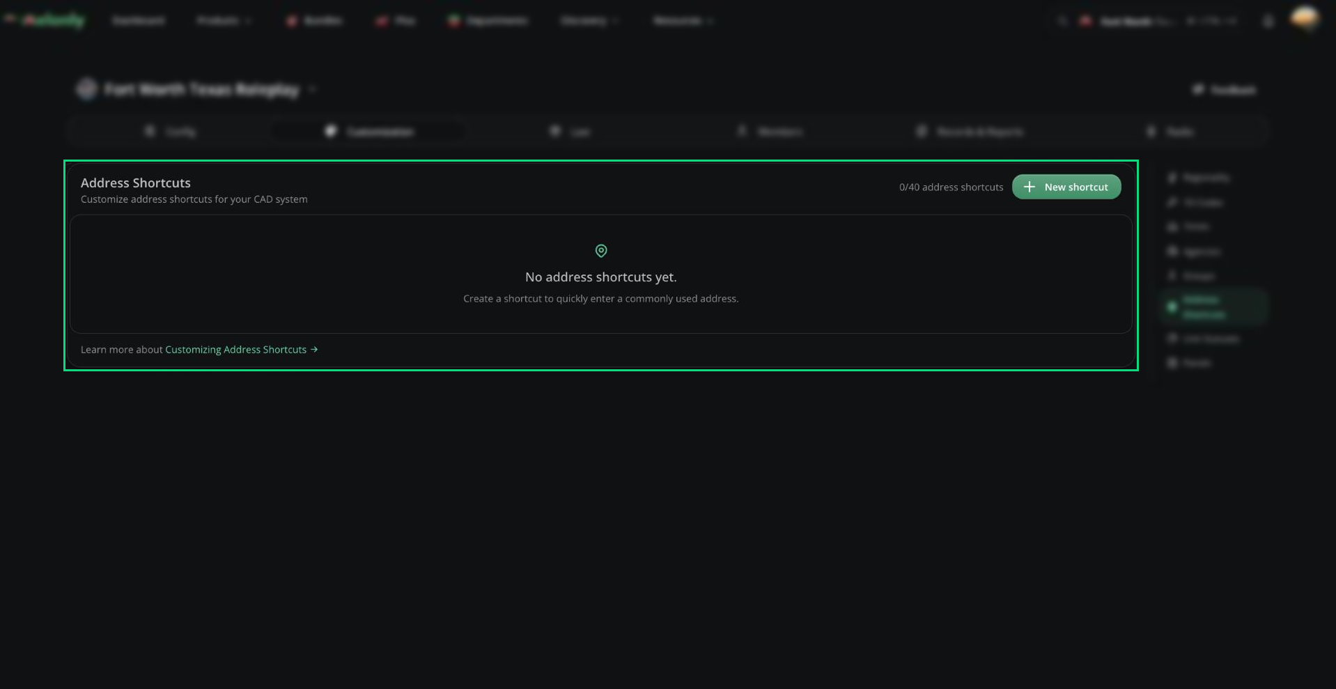Open the user avatar in top right
Viewport: 1336px width, 689px height.
(1305, 19)
